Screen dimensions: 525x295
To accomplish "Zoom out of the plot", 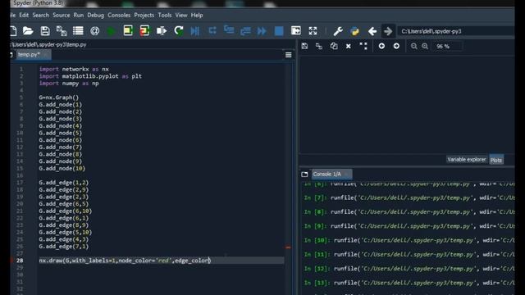I will tap(413, 46).
